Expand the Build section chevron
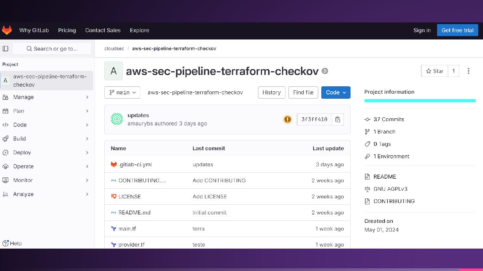 click(87, 139)
